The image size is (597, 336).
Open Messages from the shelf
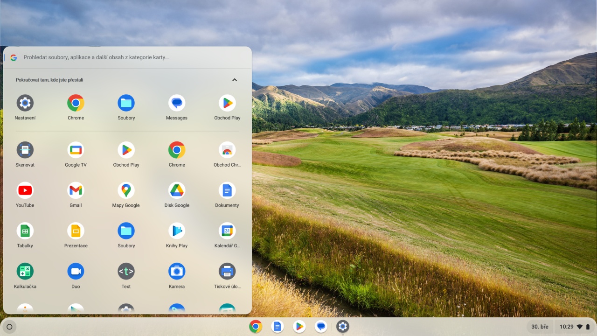pos(321,327)
